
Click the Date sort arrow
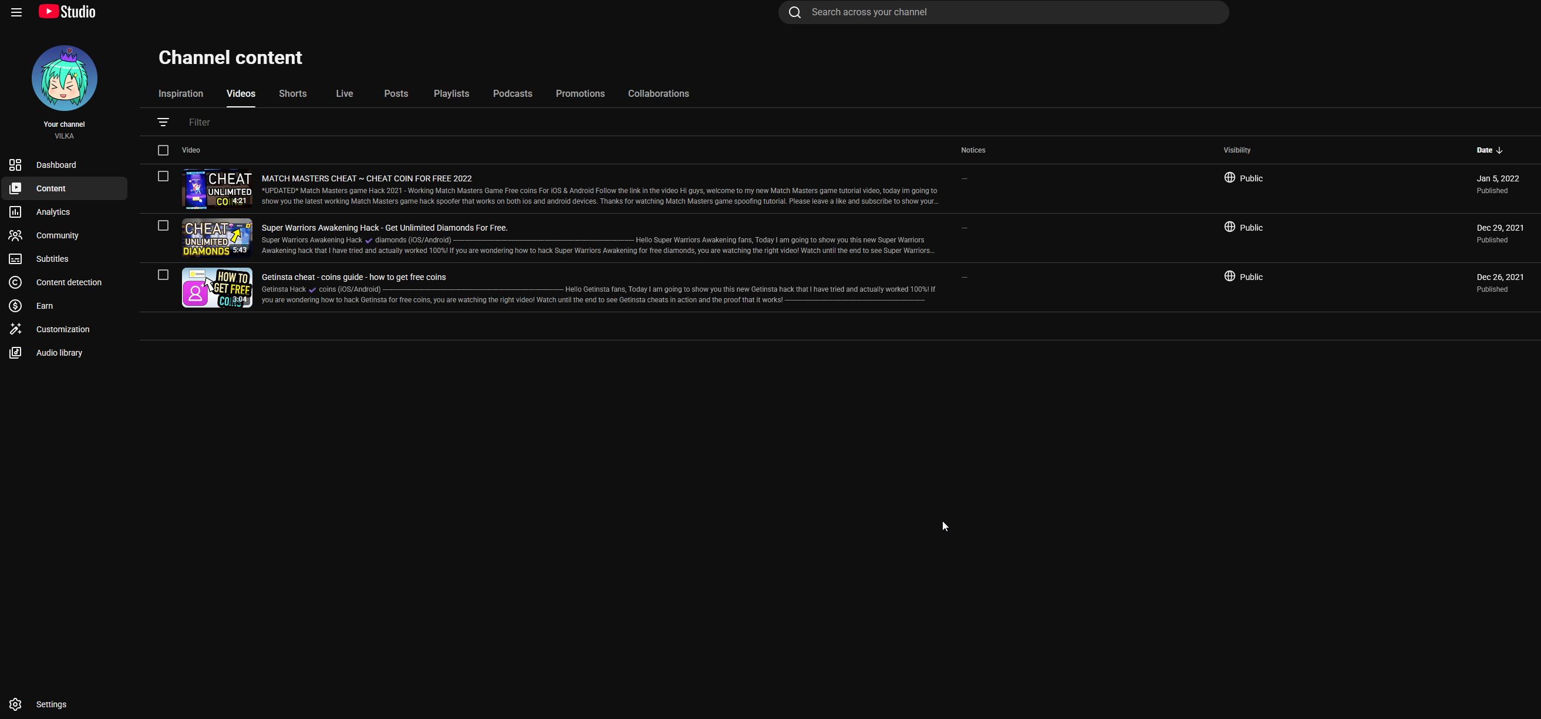pyautogui.click(x=1499, y=150)
